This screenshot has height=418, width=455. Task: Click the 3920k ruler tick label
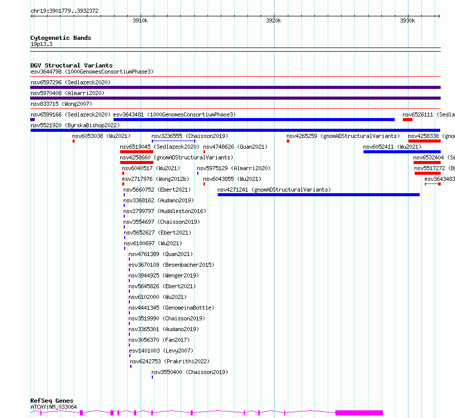[274, 20]
